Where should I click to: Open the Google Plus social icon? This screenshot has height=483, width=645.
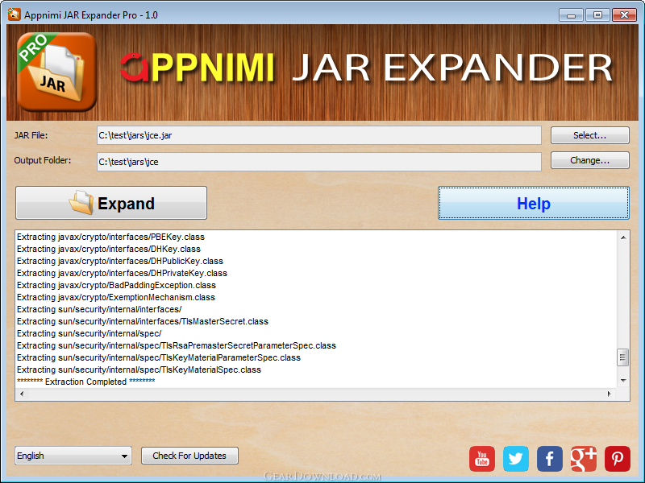tap(583, 459)
